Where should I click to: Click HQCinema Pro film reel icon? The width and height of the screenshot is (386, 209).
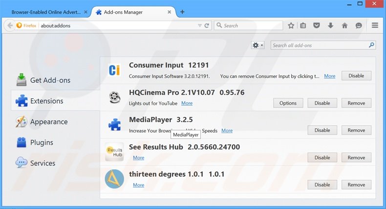(114, 97)
